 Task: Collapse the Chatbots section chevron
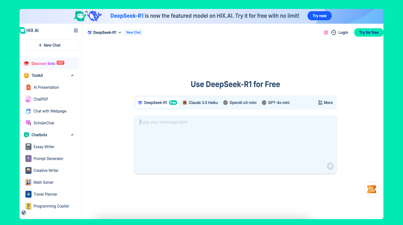[x=72, y=135]
